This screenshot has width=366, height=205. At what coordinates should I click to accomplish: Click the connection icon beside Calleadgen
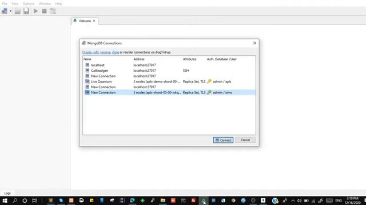coord(87,71)
